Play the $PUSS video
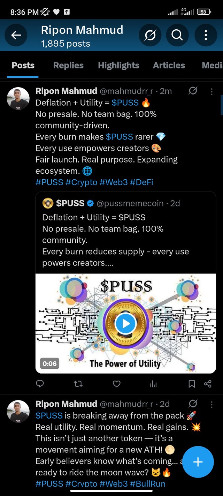The image size is (223, 496). click(x=125, y=324)
